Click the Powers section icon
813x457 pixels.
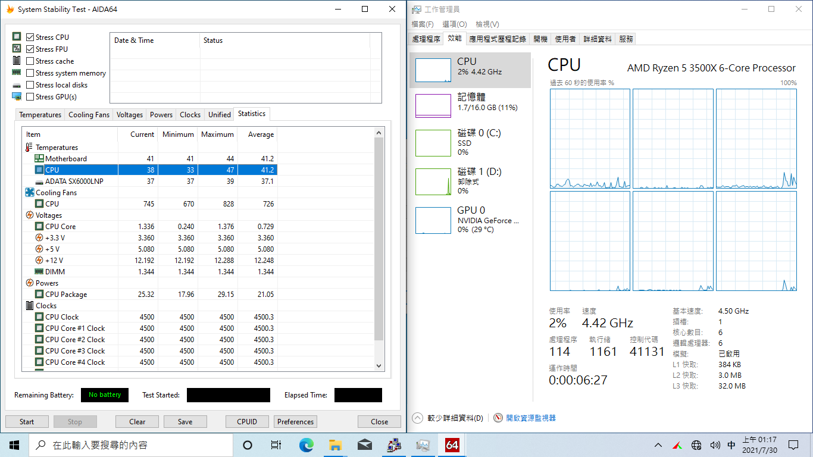(x=30, y=283)
